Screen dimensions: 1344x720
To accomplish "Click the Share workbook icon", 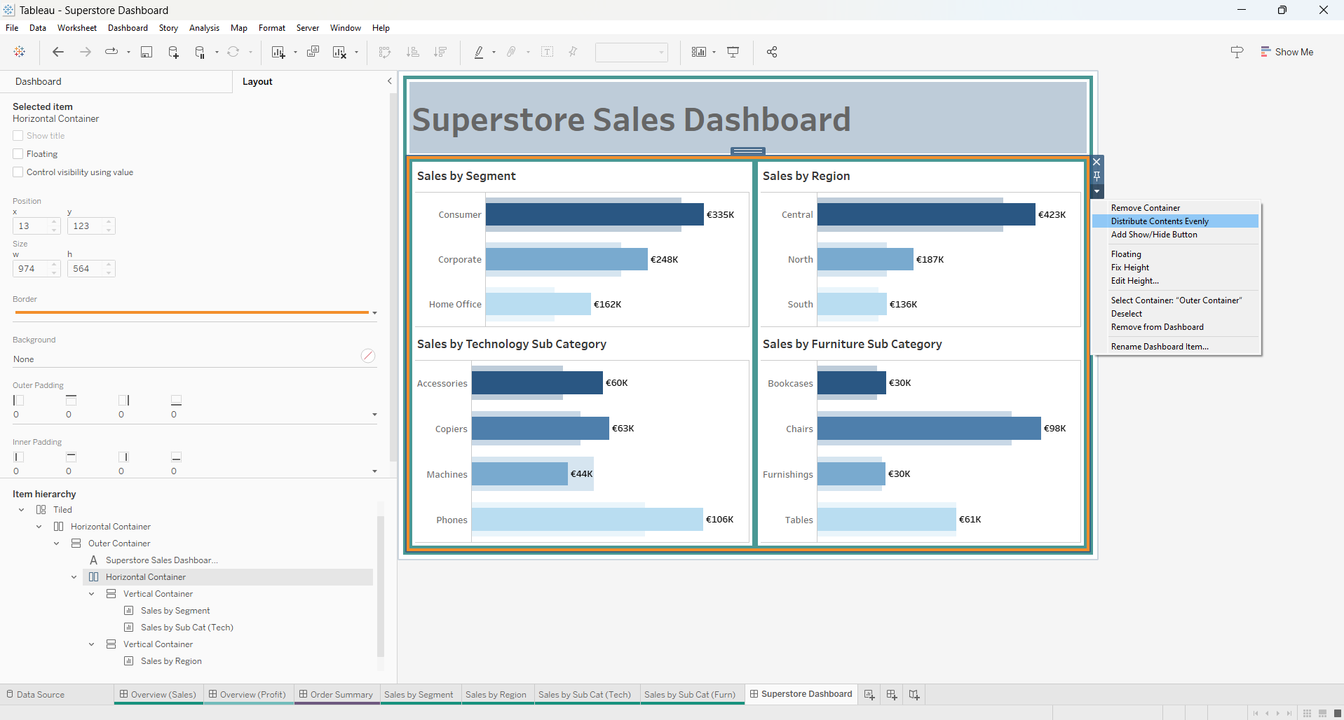I will click(x=772, y=52).
